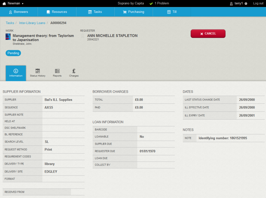Expand the Newman site dropdown arrow

point(23,4)
